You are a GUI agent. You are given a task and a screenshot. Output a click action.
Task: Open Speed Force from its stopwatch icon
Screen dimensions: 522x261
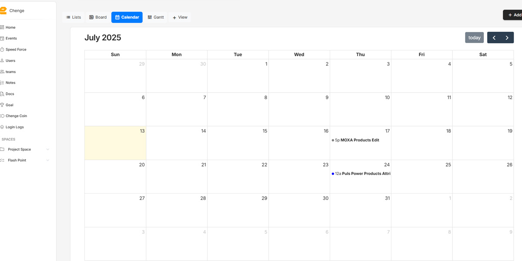(x=2, y=50)
